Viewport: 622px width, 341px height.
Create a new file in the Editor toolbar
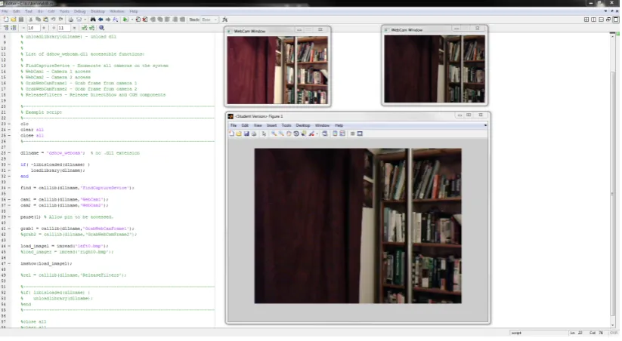6,20
